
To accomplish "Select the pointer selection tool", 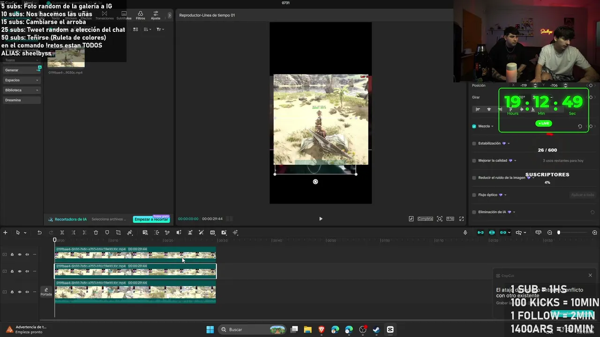I will pyautogui.click(x=18, y=233).
